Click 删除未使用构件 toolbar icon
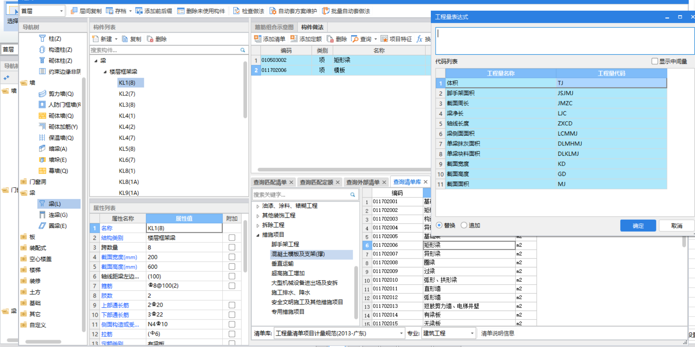Viewport: 695px width, 347px height. (181, 11)
